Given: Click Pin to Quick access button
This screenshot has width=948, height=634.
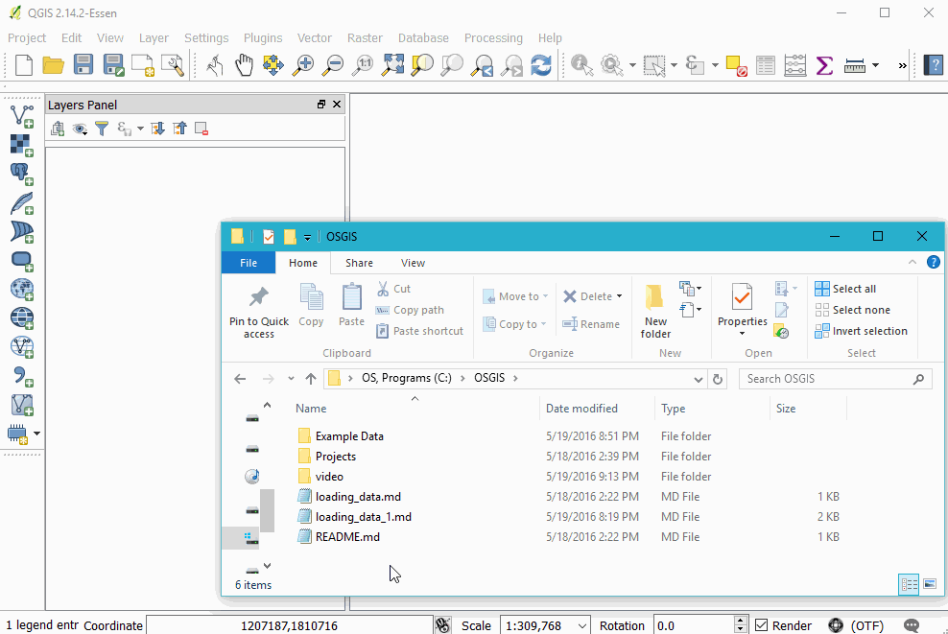Looking at the screenshot, I should (x=259, y=312).
